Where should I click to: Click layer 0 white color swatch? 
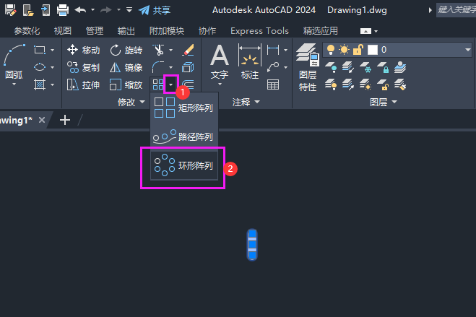coord(373,50)
